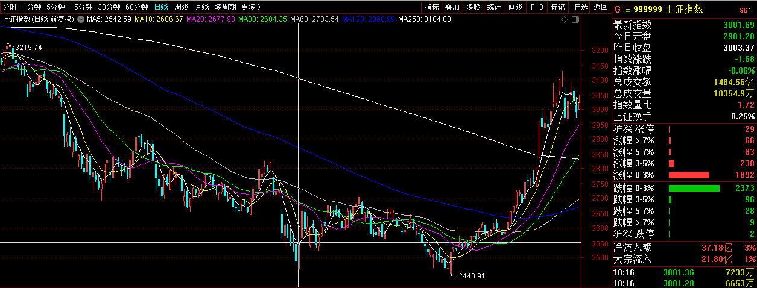
Task: Click the 昨日收盘 value 3003.37
Action: pyautogui.click(x=738, y=48)
